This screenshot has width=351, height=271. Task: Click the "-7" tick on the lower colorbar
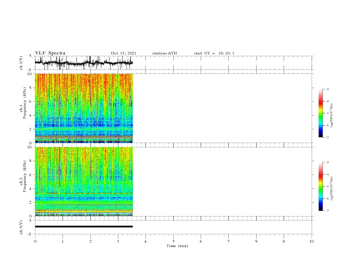[x=327, y=210]
